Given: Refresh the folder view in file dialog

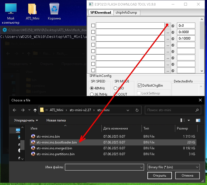Looking at the screenshot, I should pos(137,110).
